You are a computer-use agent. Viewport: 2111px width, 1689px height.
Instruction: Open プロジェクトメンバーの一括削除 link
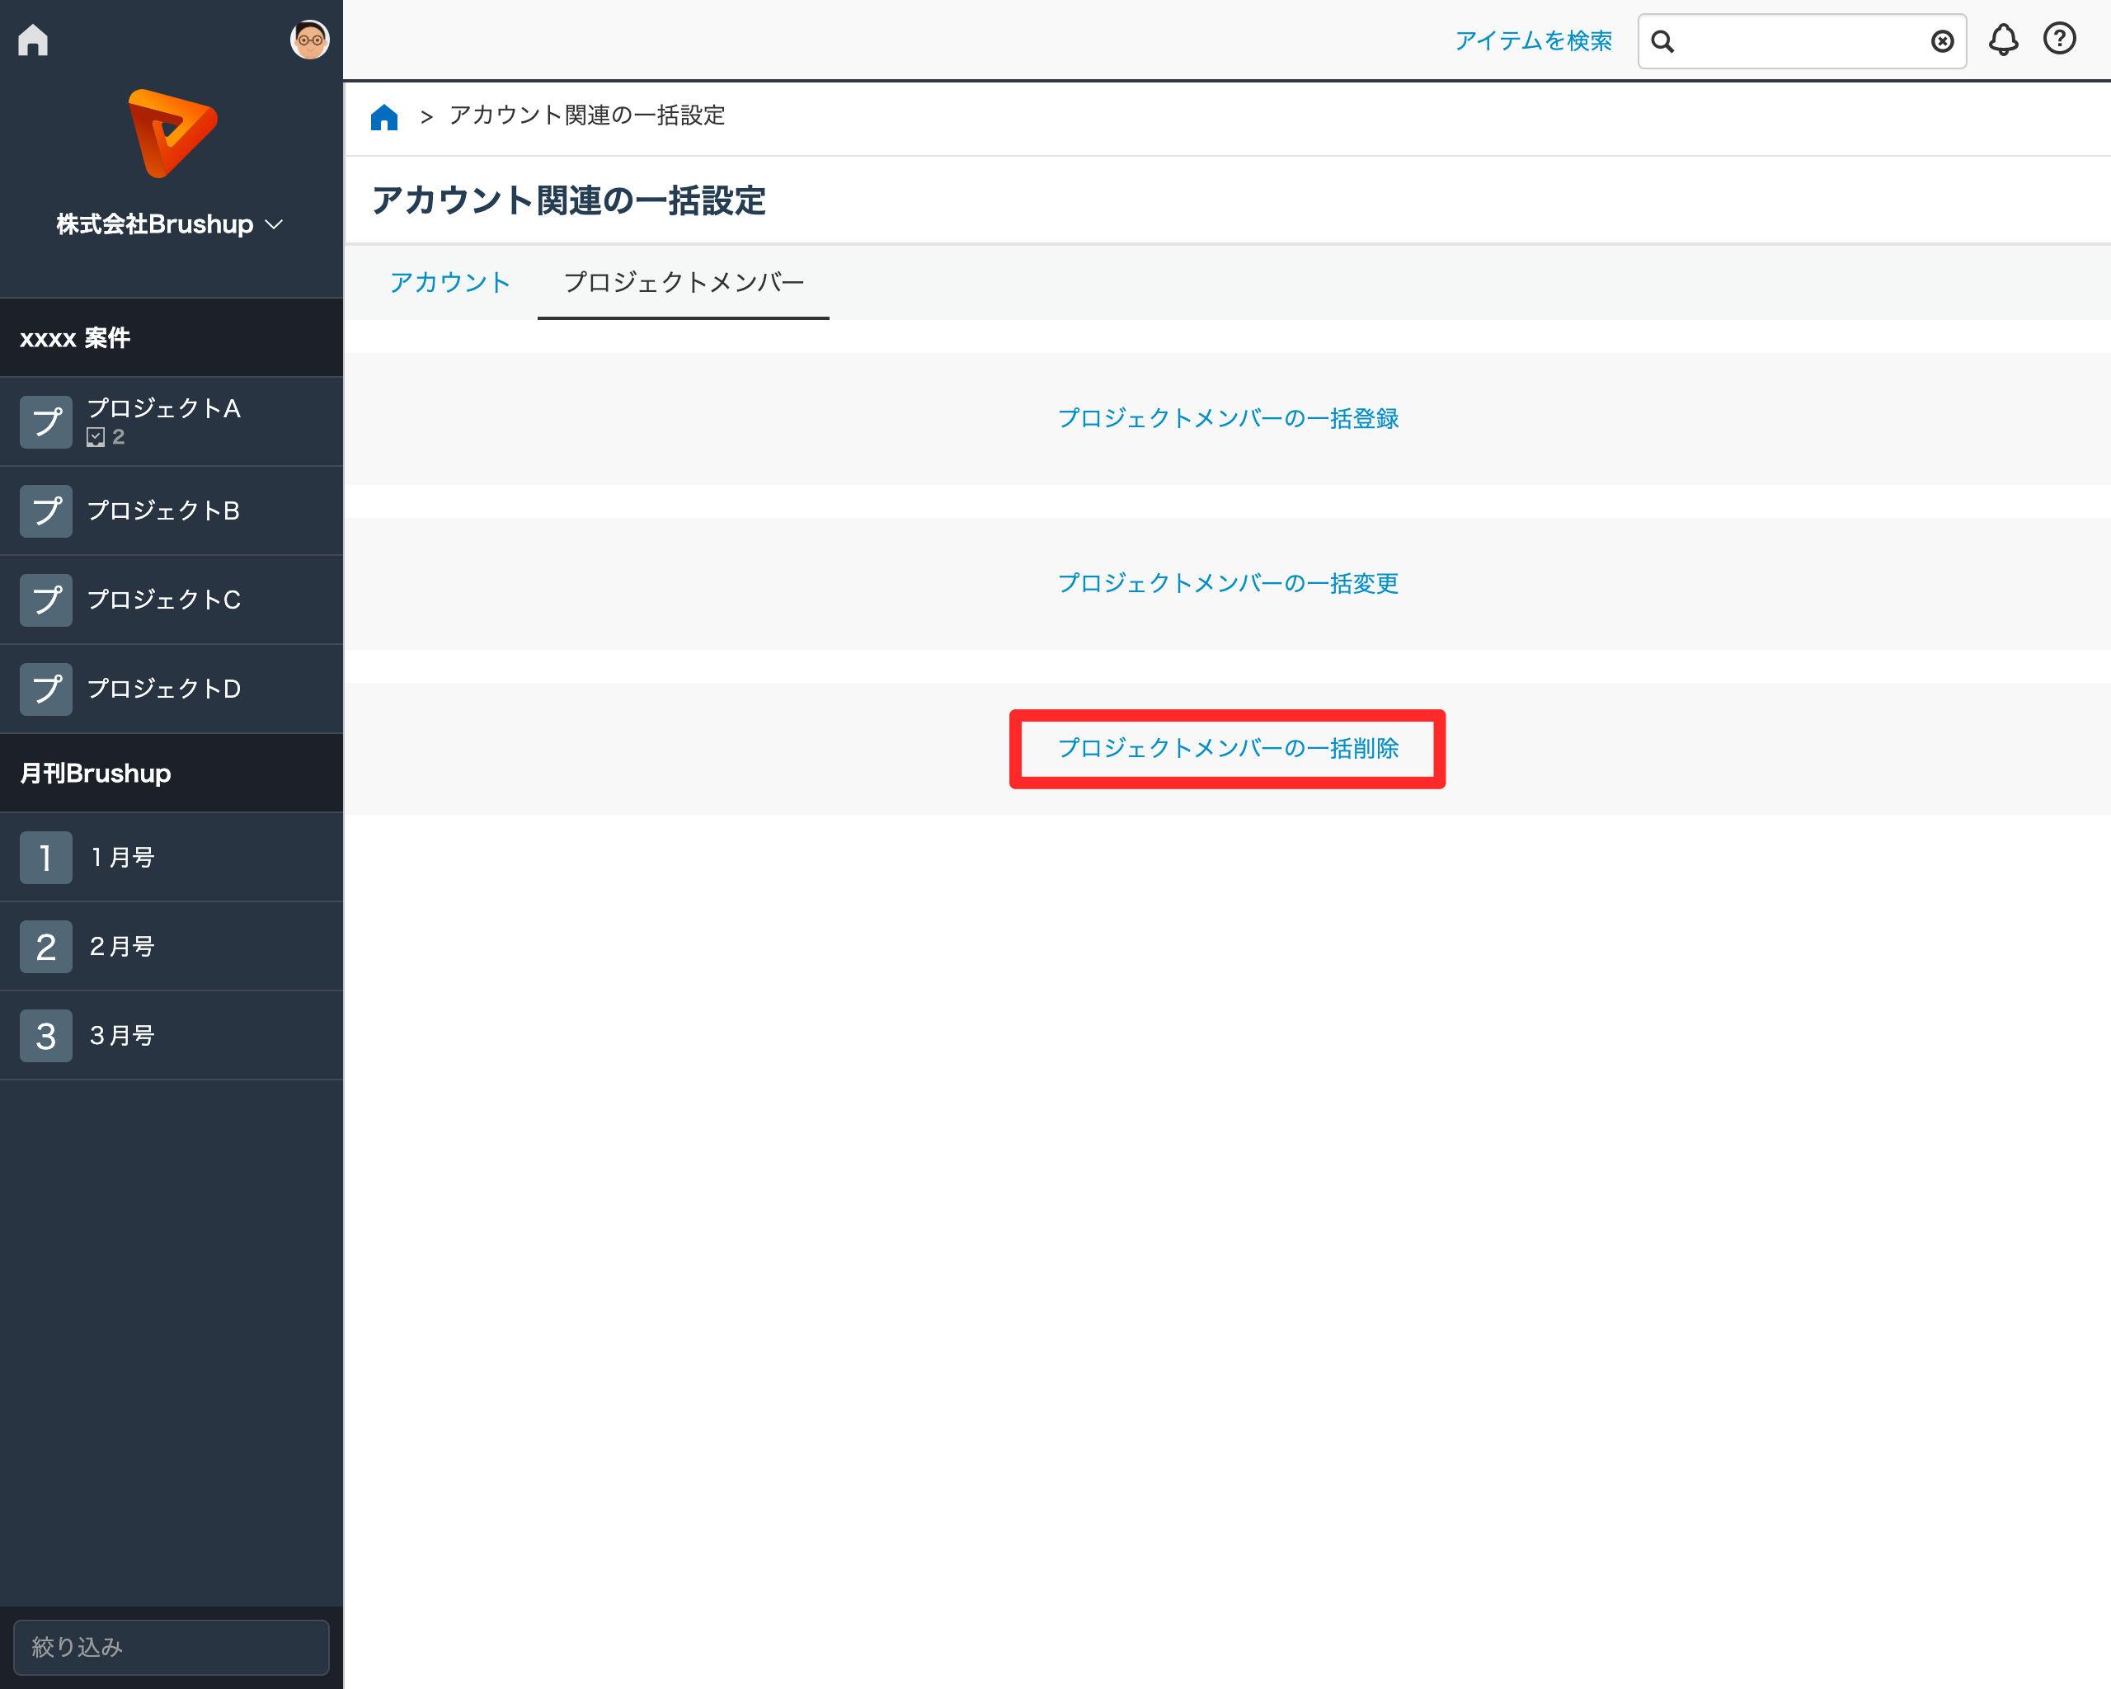coord(1228,748)
